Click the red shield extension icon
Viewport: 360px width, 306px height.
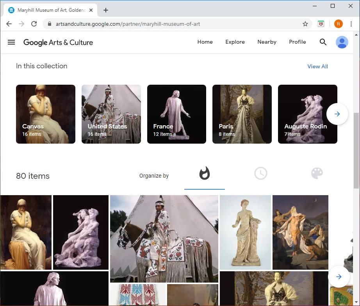pyautogui.click(x=321, y=24)
